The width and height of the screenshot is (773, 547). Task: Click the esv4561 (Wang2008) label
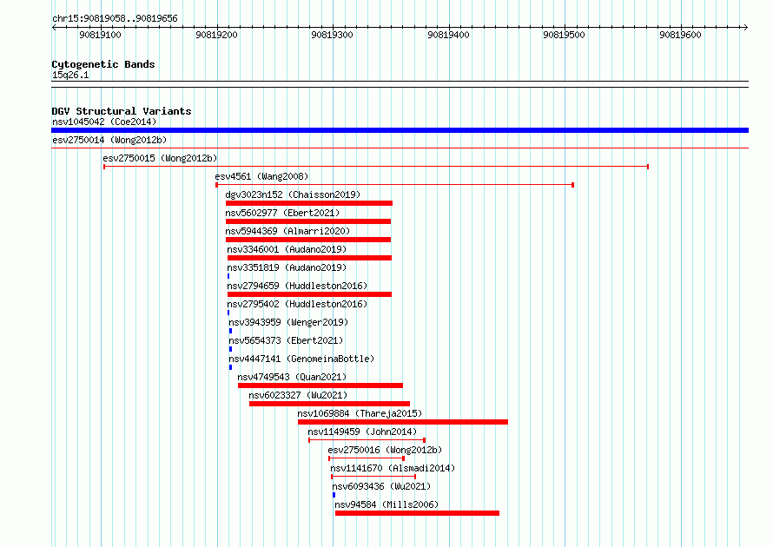(261, 176)
